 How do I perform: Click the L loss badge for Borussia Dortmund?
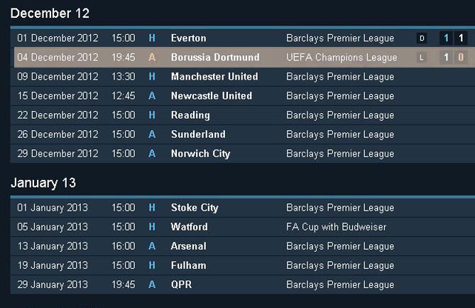[421, 58]
